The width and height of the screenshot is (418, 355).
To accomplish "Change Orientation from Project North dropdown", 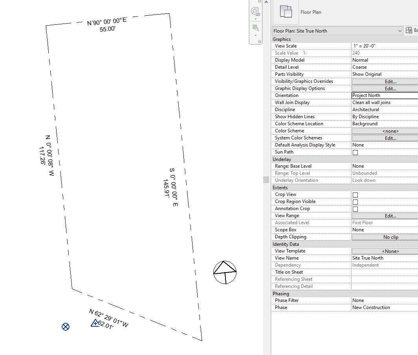I will click(383, 95).
